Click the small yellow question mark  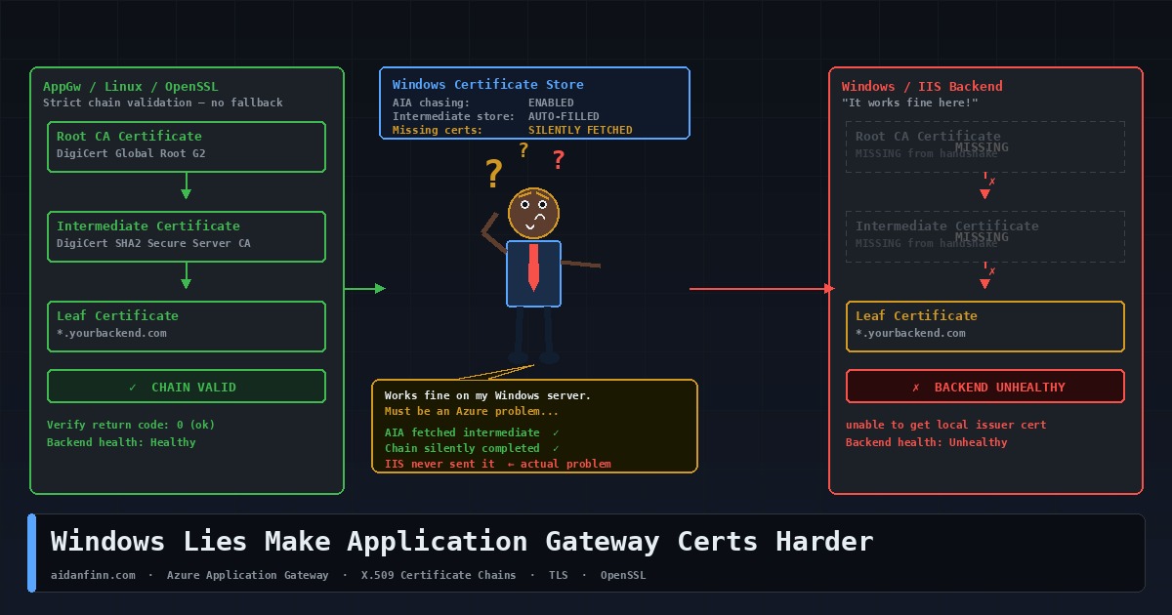coord(523,149)
